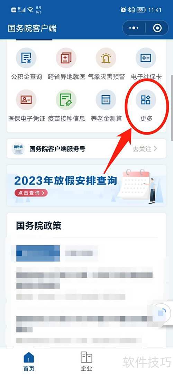173x375 pixels.
Task: Close mini program via circle button
Action: point(157,28)
